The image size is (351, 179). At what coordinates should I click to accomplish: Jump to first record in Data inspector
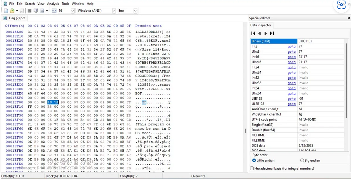[253, 33]
